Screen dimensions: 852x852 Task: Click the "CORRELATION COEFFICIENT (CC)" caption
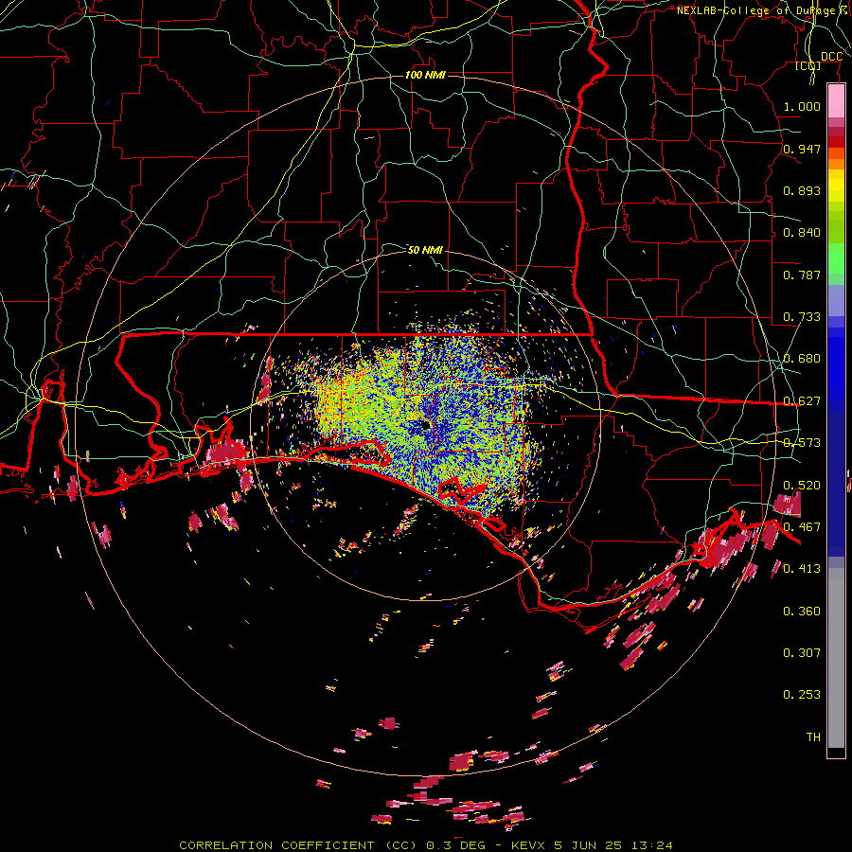point(298,845)
